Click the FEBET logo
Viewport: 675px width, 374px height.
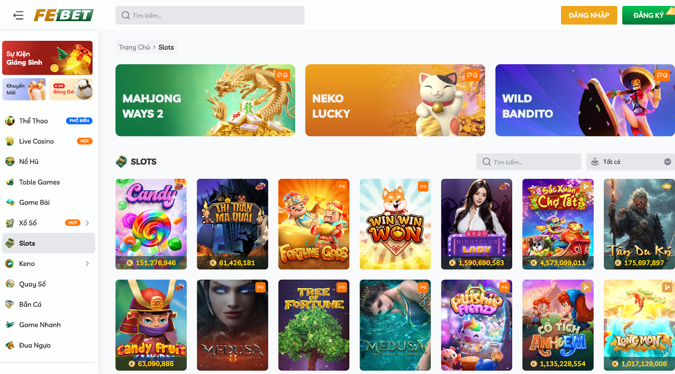64,15
